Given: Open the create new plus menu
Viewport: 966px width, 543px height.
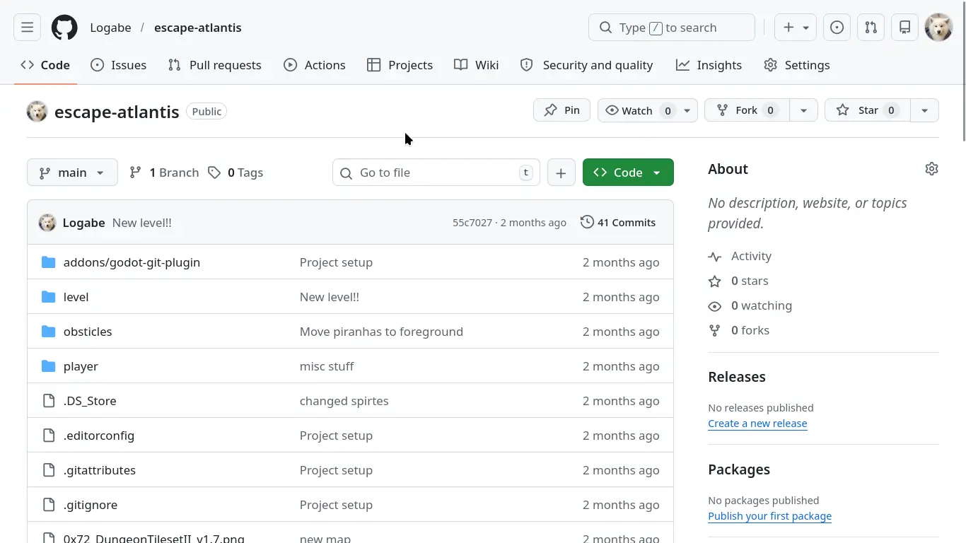Looking at the screenshot, I should click(x=796, y=28).
